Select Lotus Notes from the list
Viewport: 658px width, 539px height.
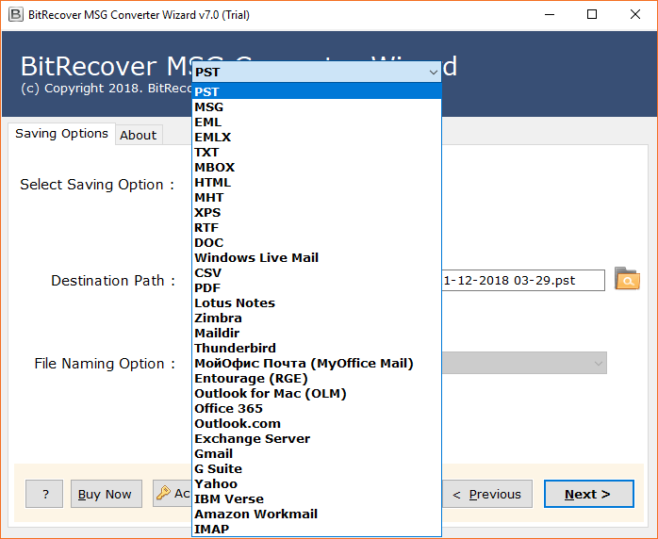317,303
